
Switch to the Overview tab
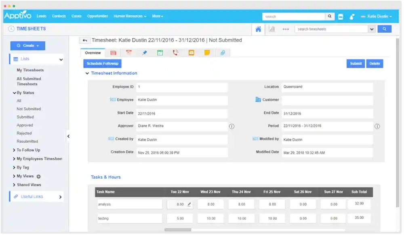pyautogui.click(x=93, y=52)
